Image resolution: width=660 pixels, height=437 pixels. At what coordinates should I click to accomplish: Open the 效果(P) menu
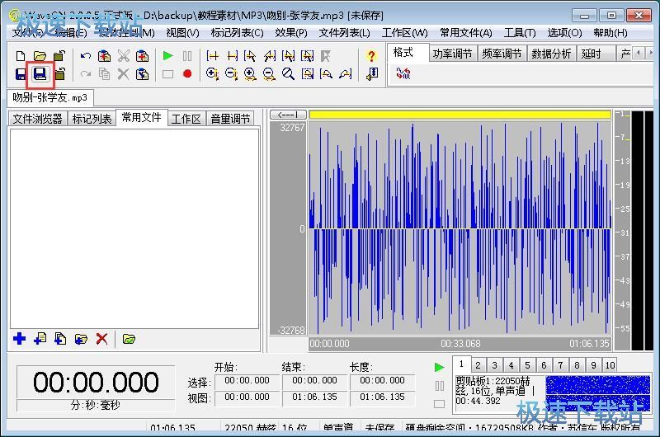291,33
